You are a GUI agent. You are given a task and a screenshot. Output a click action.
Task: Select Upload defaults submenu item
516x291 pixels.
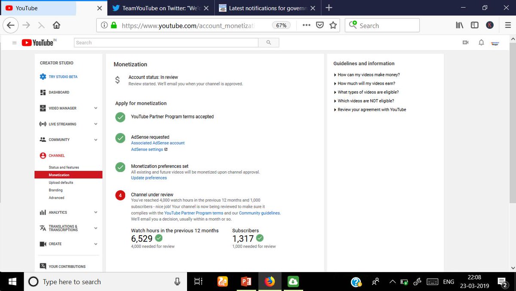[61, 182]
